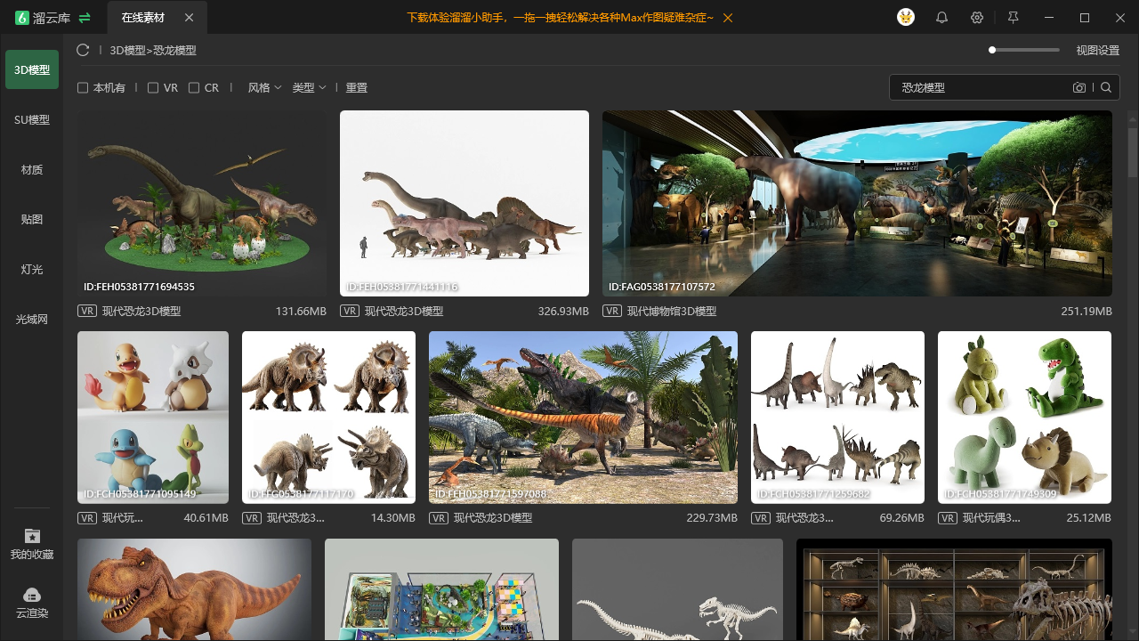Click the VR badge under the 25.12MB model
Screen dimensions: 1139x641
tap(948, 517)
